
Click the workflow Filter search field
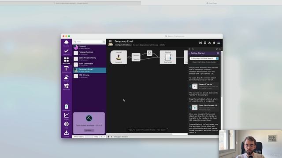click(x=88, y=42)
